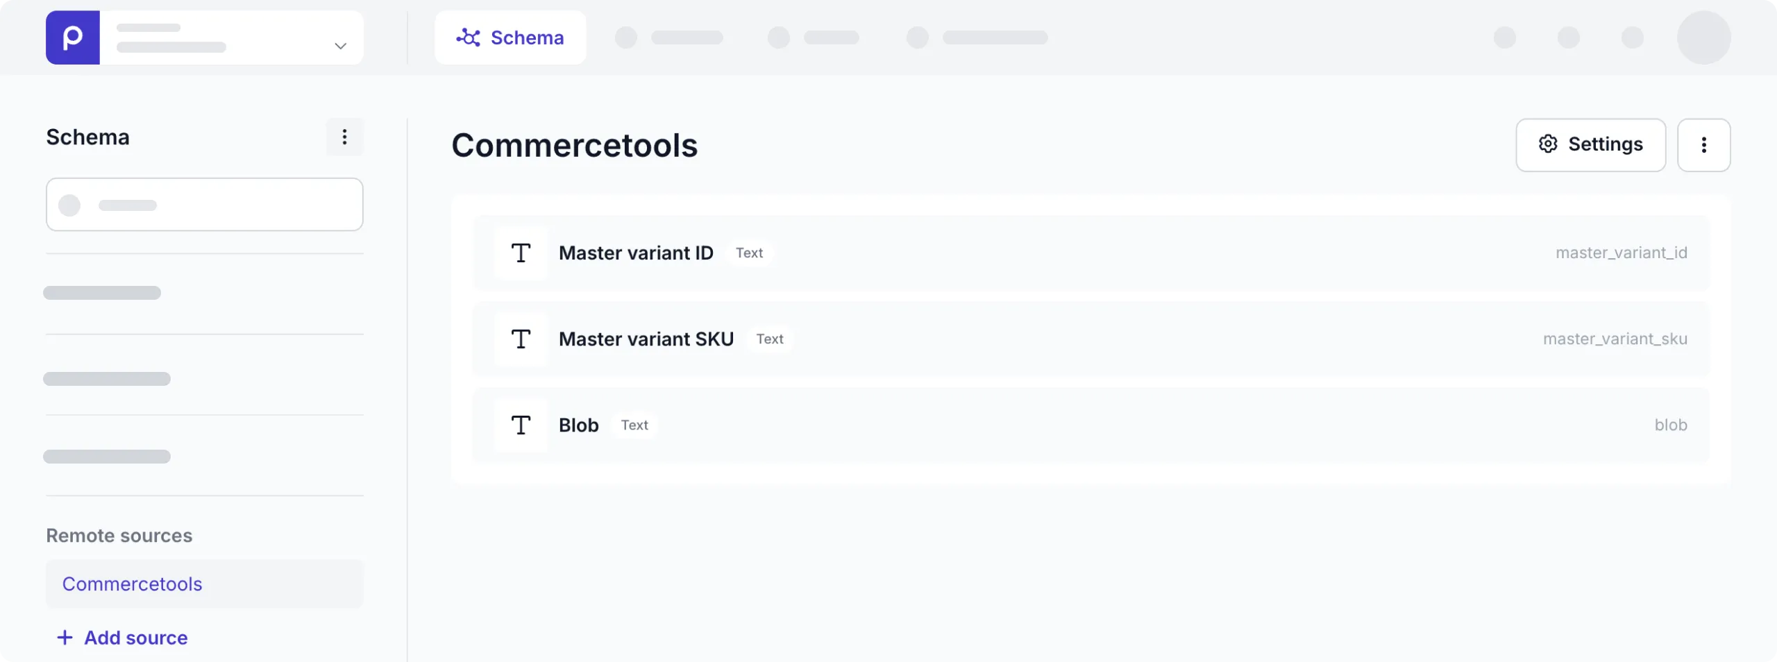Click Text badge on Master variant SKU
Screen dimensions: 1777x662
pyautogui.click(x=770, y=339)
